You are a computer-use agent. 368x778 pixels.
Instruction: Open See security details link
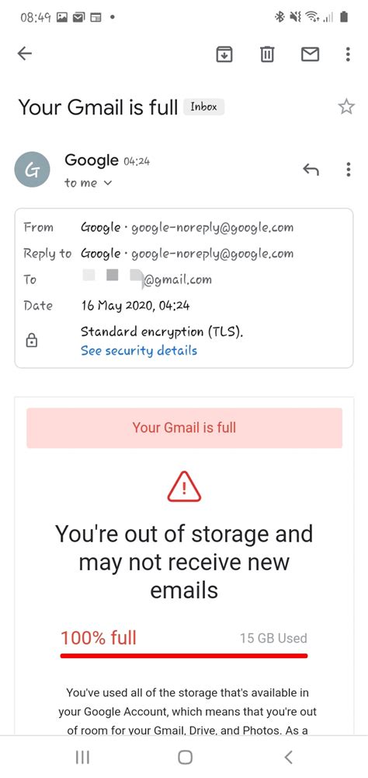click(139, 351)
